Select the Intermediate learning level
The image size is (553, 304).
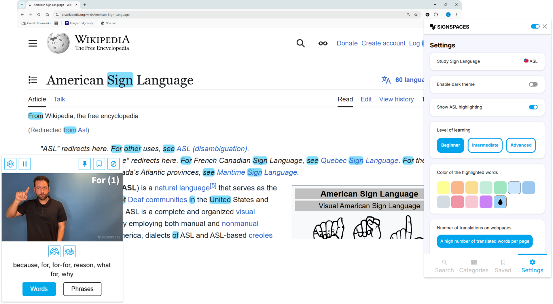click(485, 145)
